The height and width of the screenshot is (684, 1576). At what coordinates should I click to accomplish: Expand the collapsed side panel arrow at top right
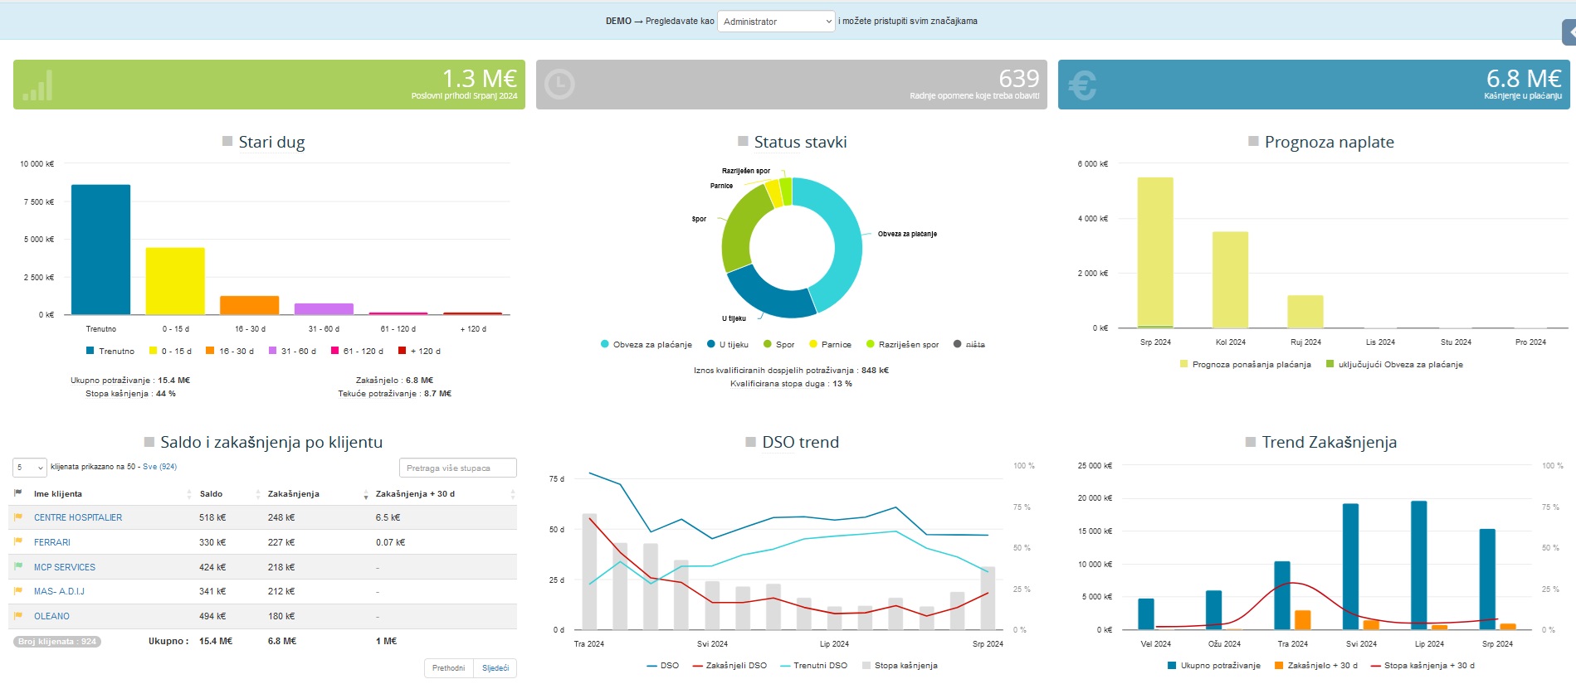click(x=1569, y=32)
